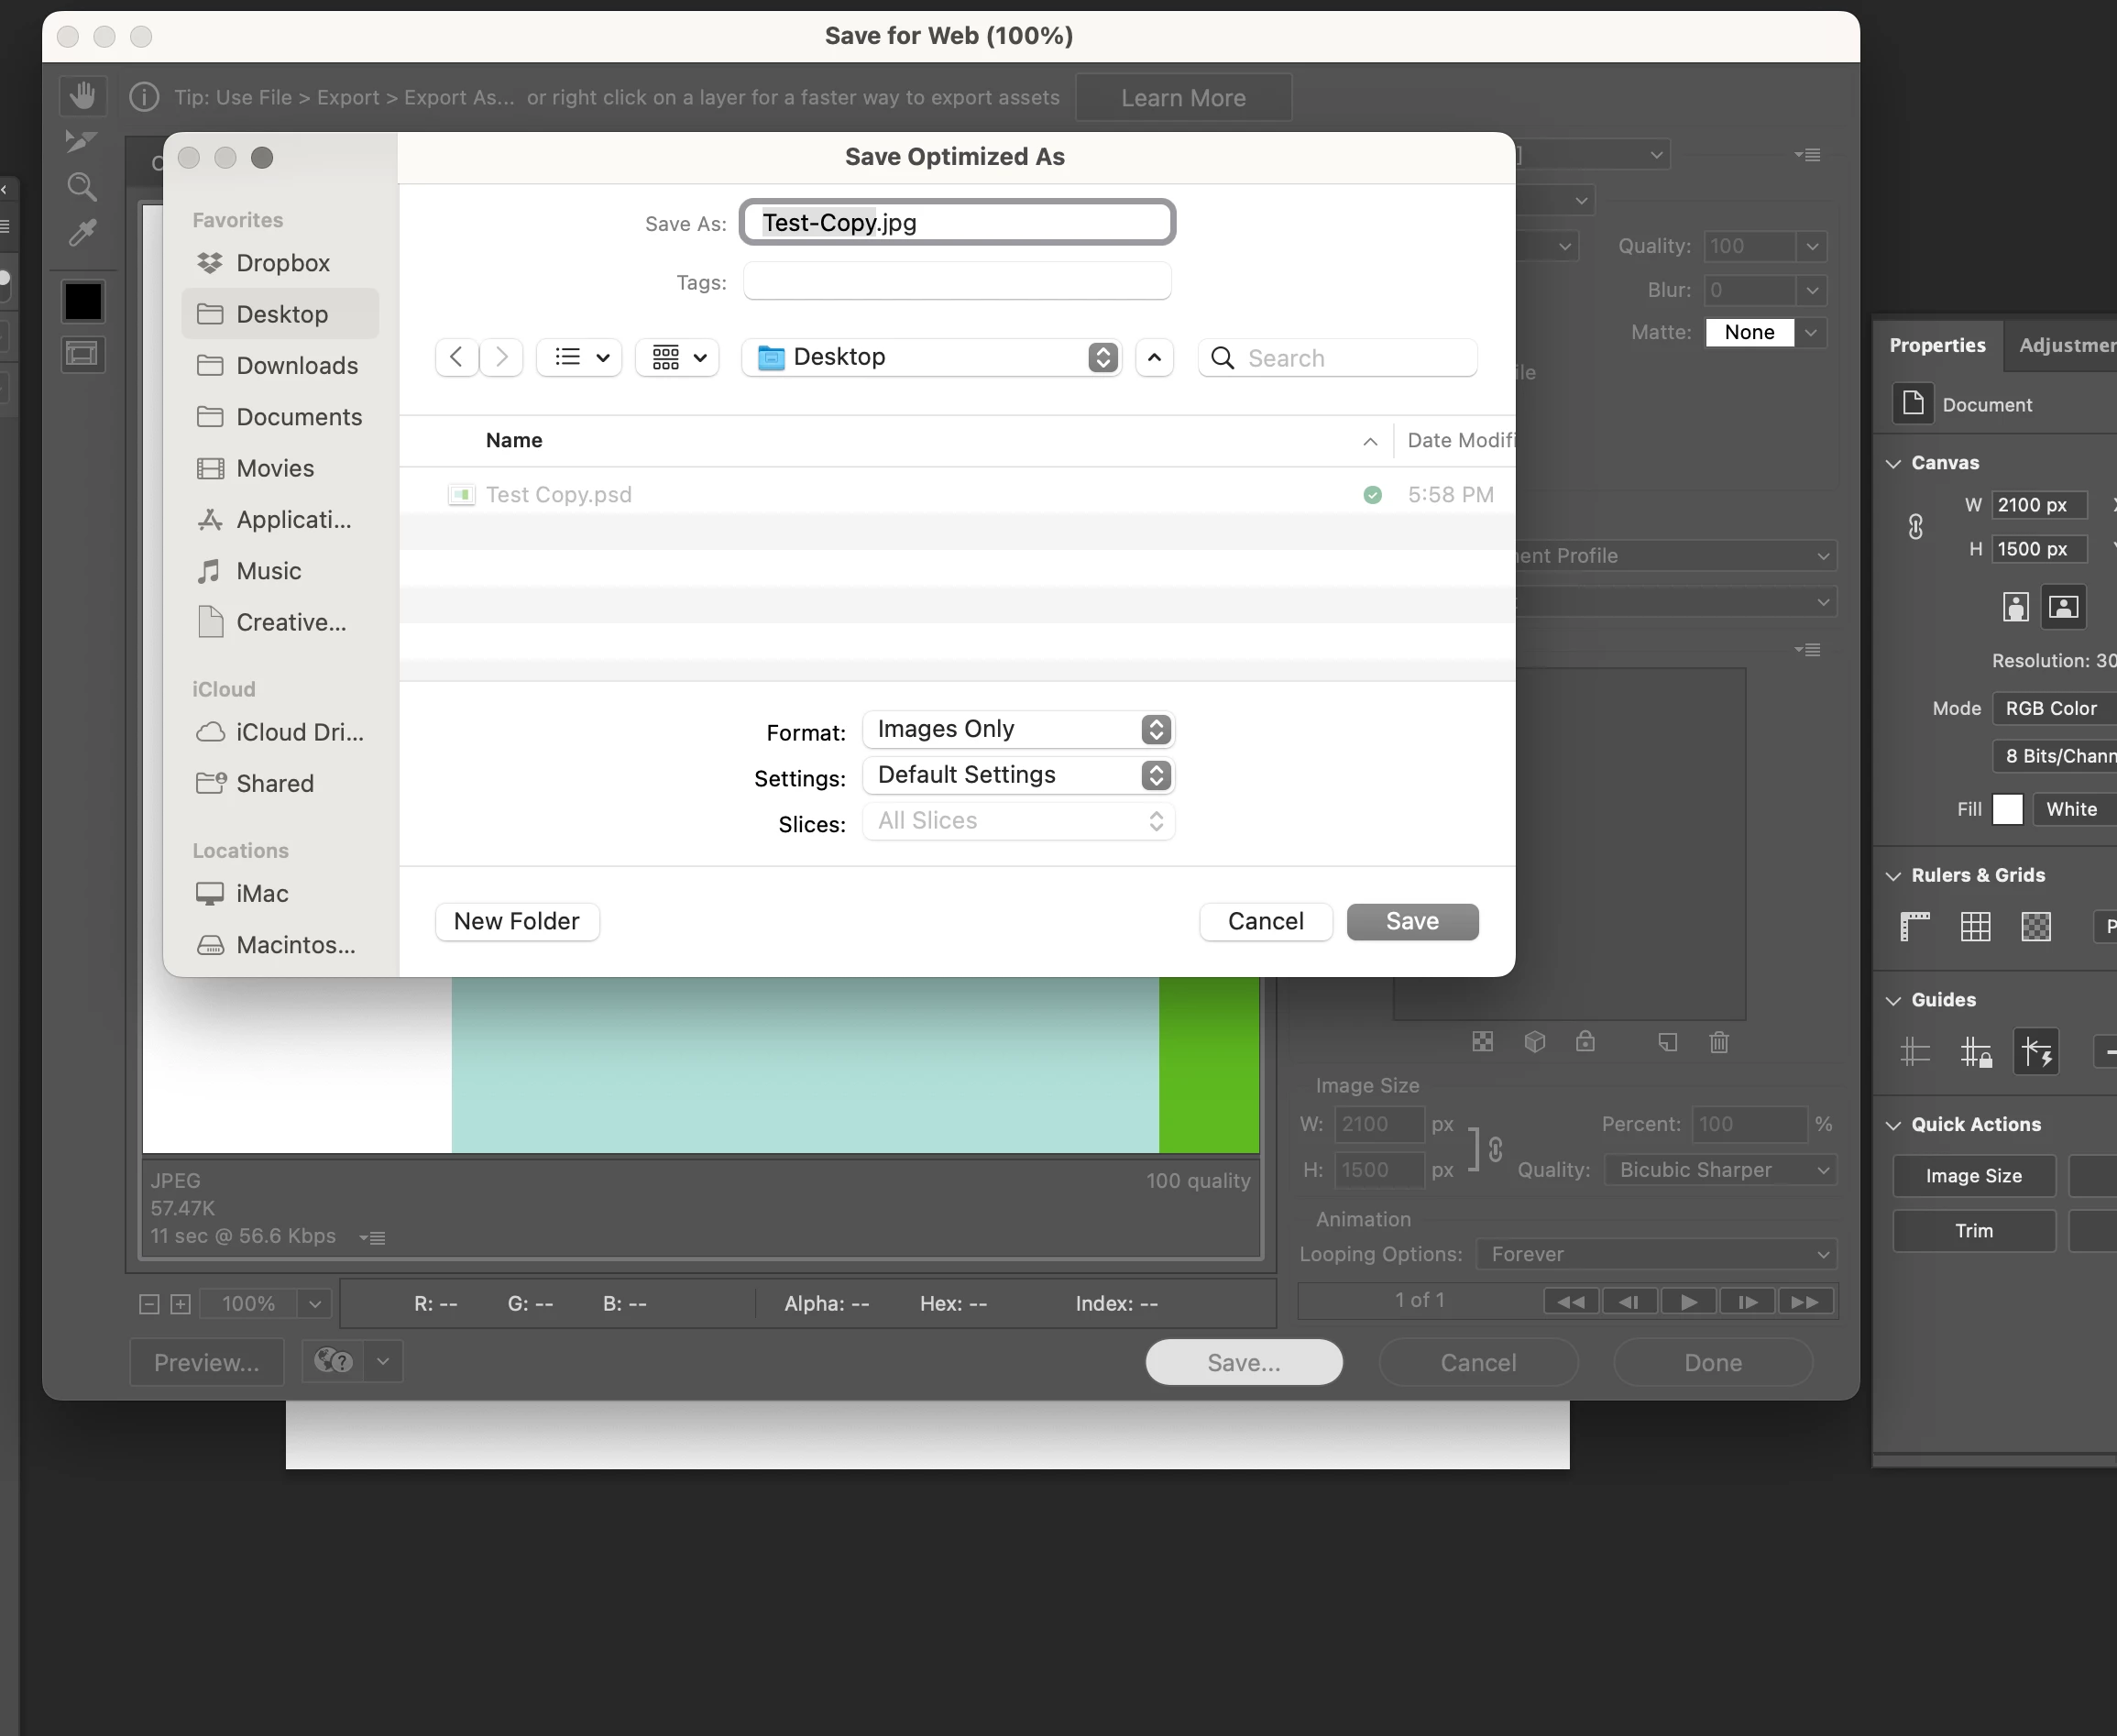Open the Settings dropdown Default Settings
This screenshot has width=2117, height=1736.
1018,775
